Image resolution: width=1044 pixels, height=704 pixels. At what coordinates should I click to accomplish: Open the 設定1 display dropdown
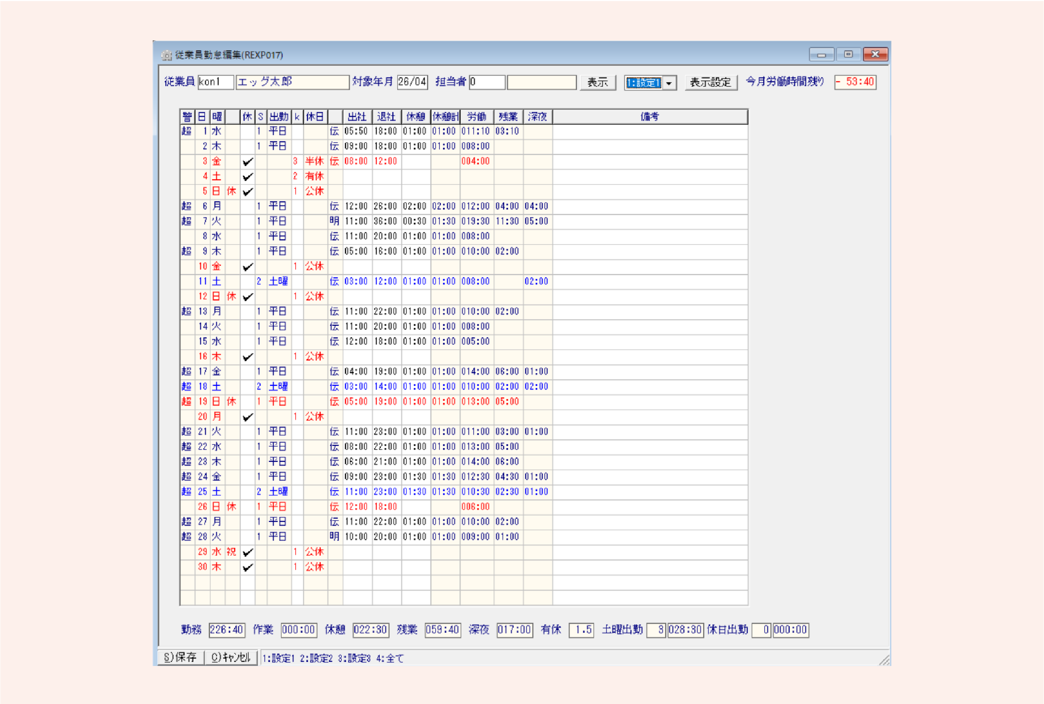point(669,83)
